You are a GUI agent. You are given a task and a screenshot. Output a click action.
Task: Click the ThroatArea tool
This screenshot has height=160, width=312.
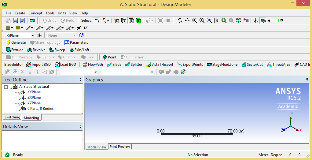(278, 65)
